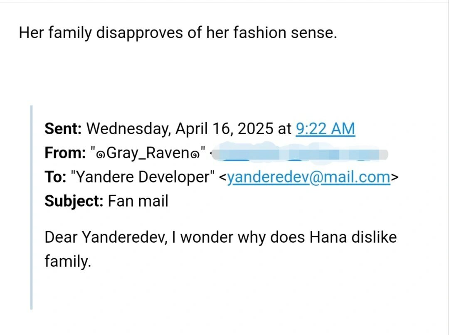
Task: Click the yanderedev@mail.com email link
Action: point(308,177)
